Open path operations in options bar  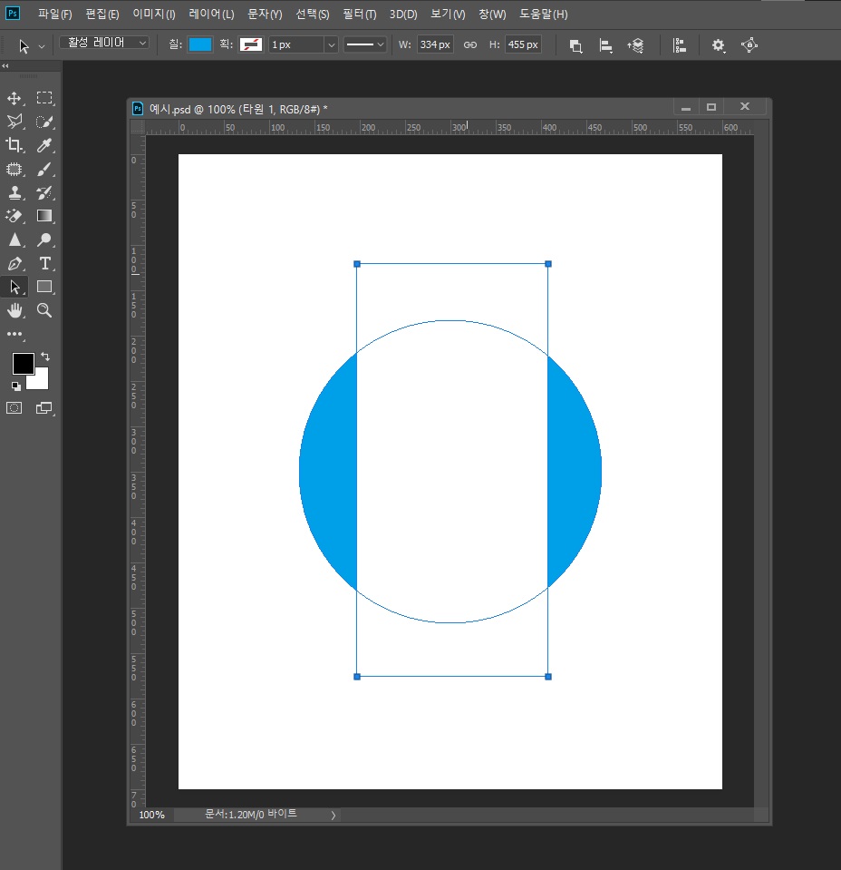(x=576, y=45)
